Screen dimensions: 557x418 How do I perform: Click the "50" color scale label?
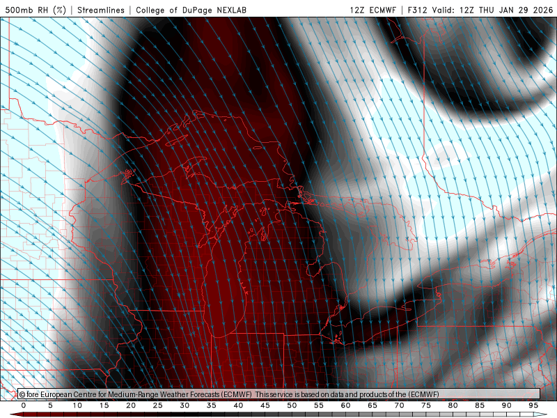point(292,405)
